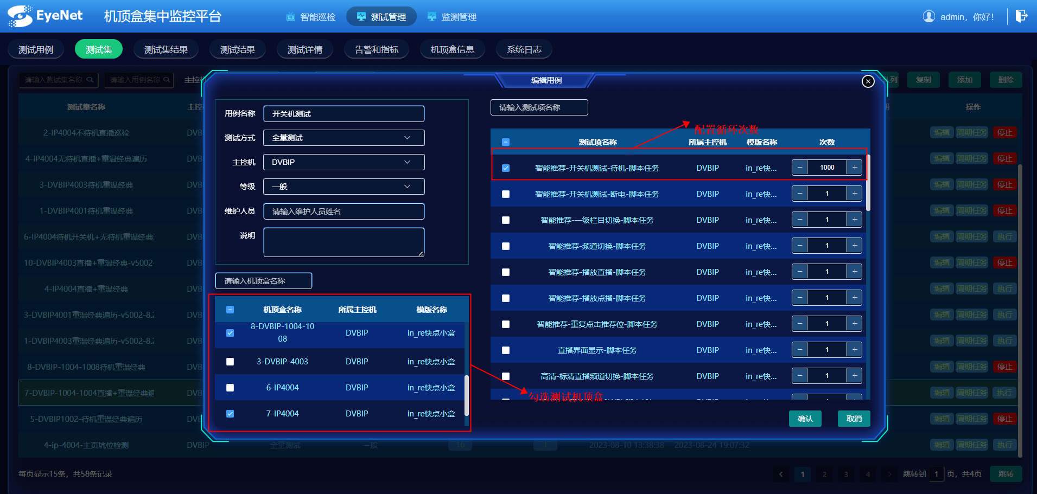
Task: Decrease count for standby script task
Action: [799, 168]
